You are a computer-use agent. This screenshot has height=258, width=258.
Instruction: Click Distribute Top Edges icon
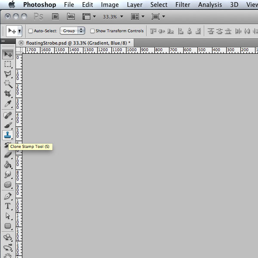[x=211, y=31]
